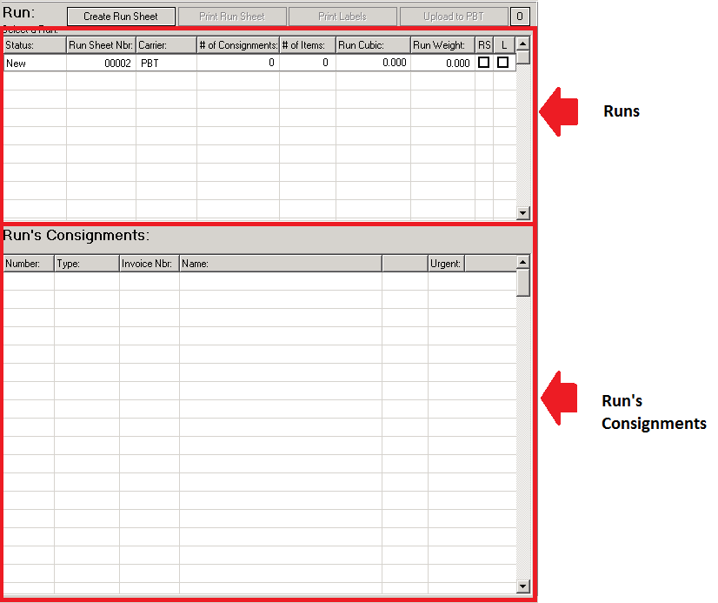Tick the RS checkbox for run 00002
718x603 pixels.
(x=483, y=63)
